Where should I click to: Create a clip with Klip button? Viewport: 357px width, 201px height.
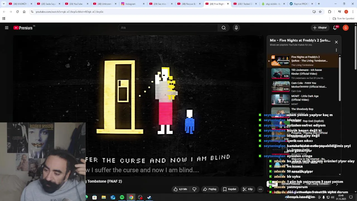pos(248,189)
